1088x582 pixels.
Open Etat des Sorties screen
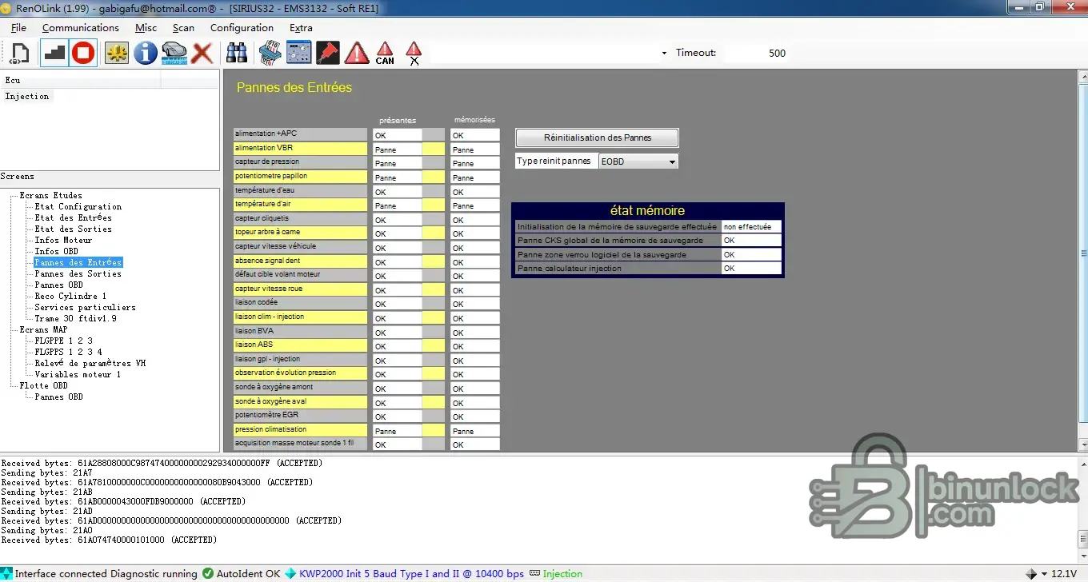point(73,229)
